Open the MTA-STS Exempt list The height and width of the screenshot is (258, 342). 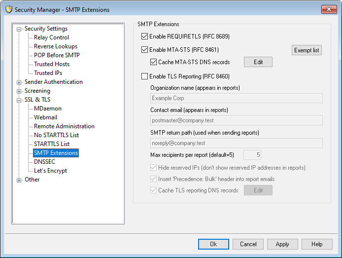point(306,50)
